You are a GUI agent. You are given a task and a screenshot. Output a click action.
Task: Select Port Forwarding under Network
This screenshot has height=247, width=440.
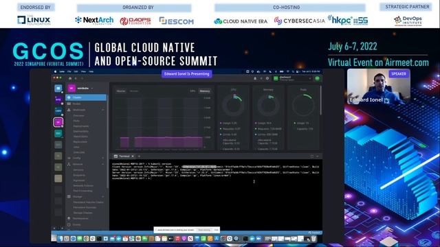tap(82, 191)
